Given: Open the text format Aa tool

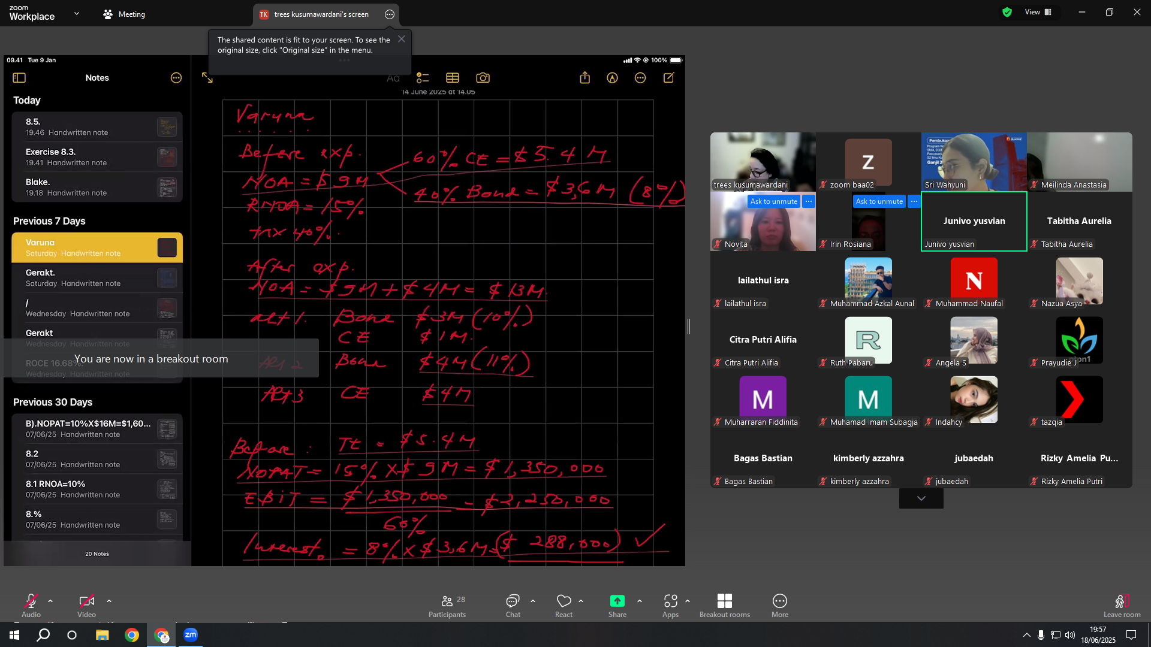Looking at the screenshot, I should click(x=393, y=78).
